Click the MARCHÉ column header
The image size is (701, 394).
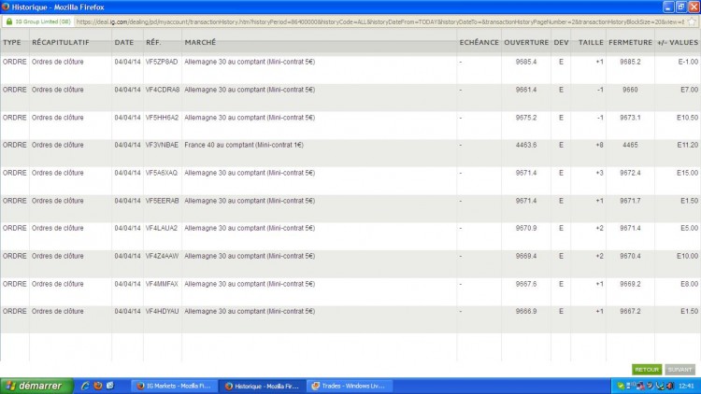(200, 42)
